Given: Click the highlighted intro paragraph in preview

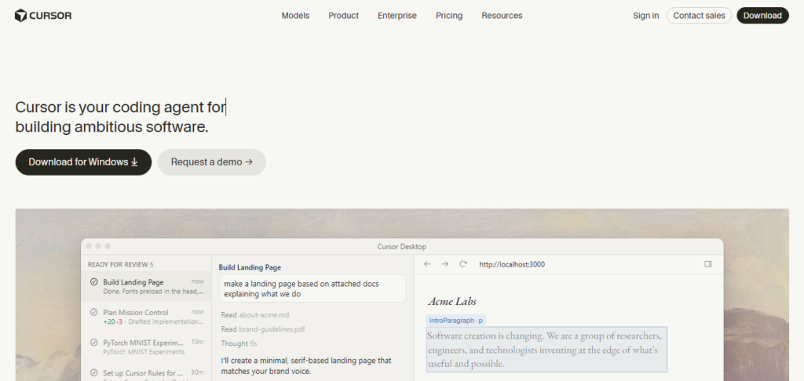Looking at the screenshot, I should click(546, 350).
